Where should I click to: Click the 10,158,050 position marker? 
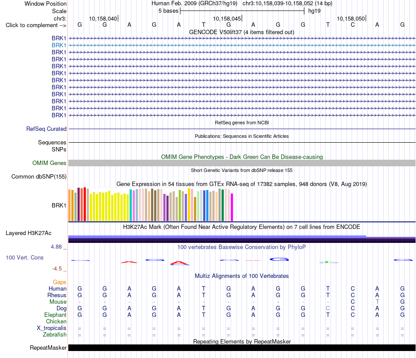(x=351, y=18)
